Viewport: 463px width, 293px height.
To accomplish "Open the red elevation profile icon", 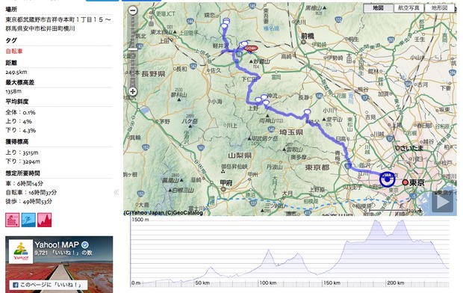I will 44,220.
